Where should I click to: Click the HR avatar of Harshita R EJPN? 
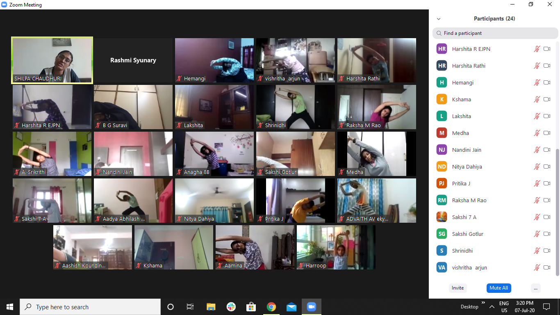click(442, 49)
